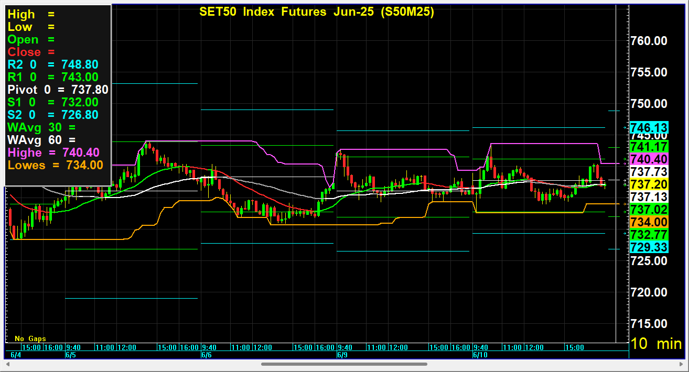This screenshot has width=689, height=372.
Task: Select the 'High =' legend row
Action: click(31, 15)
